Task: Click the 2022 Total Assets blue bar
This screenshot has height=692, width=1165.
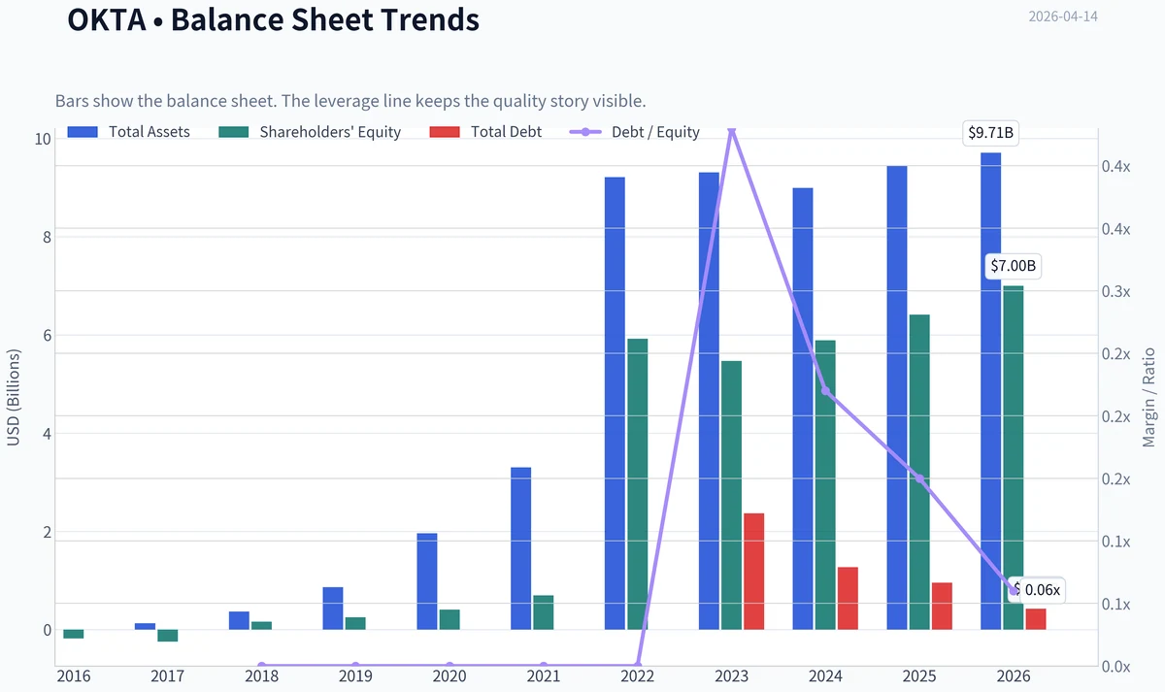Action: coord(615,404)
